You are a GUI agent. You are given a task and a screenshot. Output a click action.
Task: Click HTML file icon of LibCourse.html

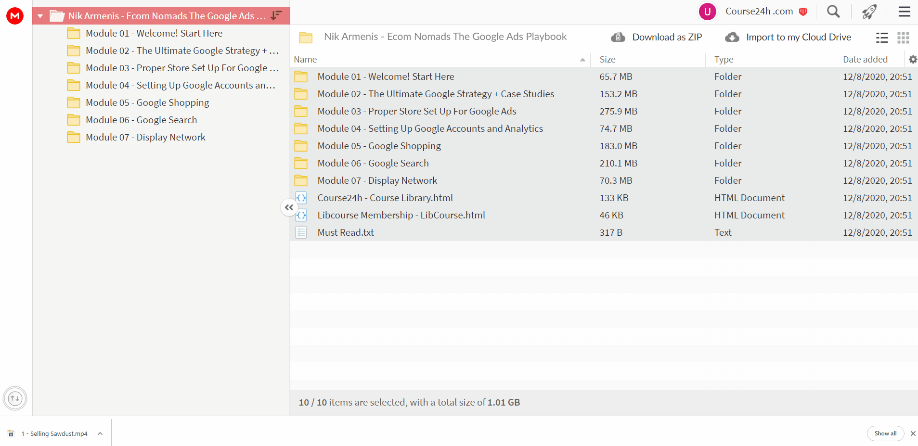point(301,215)
